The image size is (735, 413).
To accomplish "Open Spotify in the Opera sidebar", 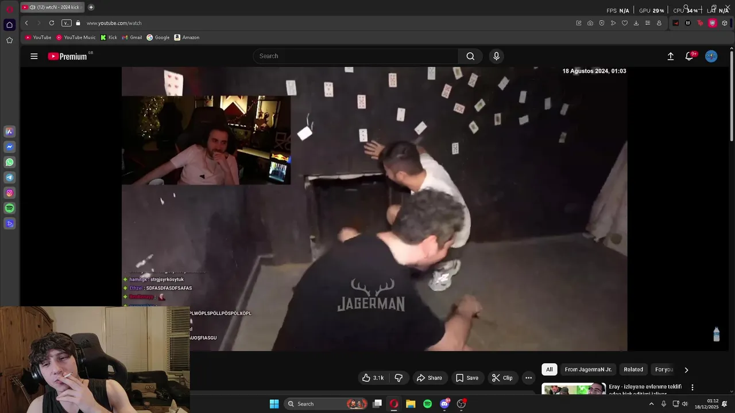I will point(9,208).
